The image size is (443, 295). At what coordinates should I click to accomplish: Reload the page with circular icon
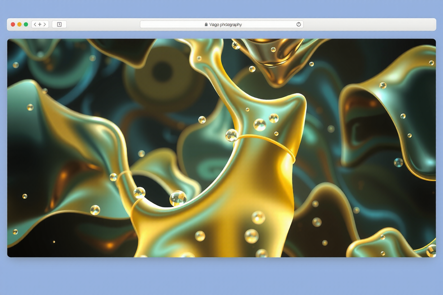tap(299, 24)
